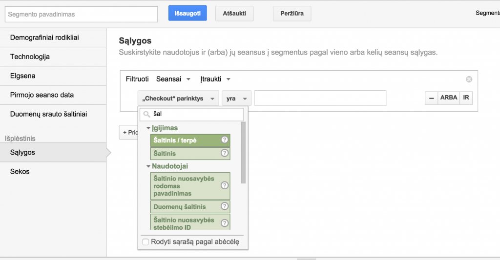Collapse the Įgijimas group in the list
Screen dimensions: 500x260
click(148, 128)
